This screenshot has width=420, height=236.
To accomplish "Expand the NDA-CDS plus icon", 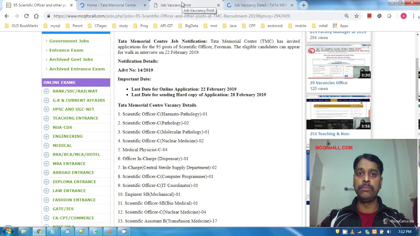I will click(x=46, y=127).
